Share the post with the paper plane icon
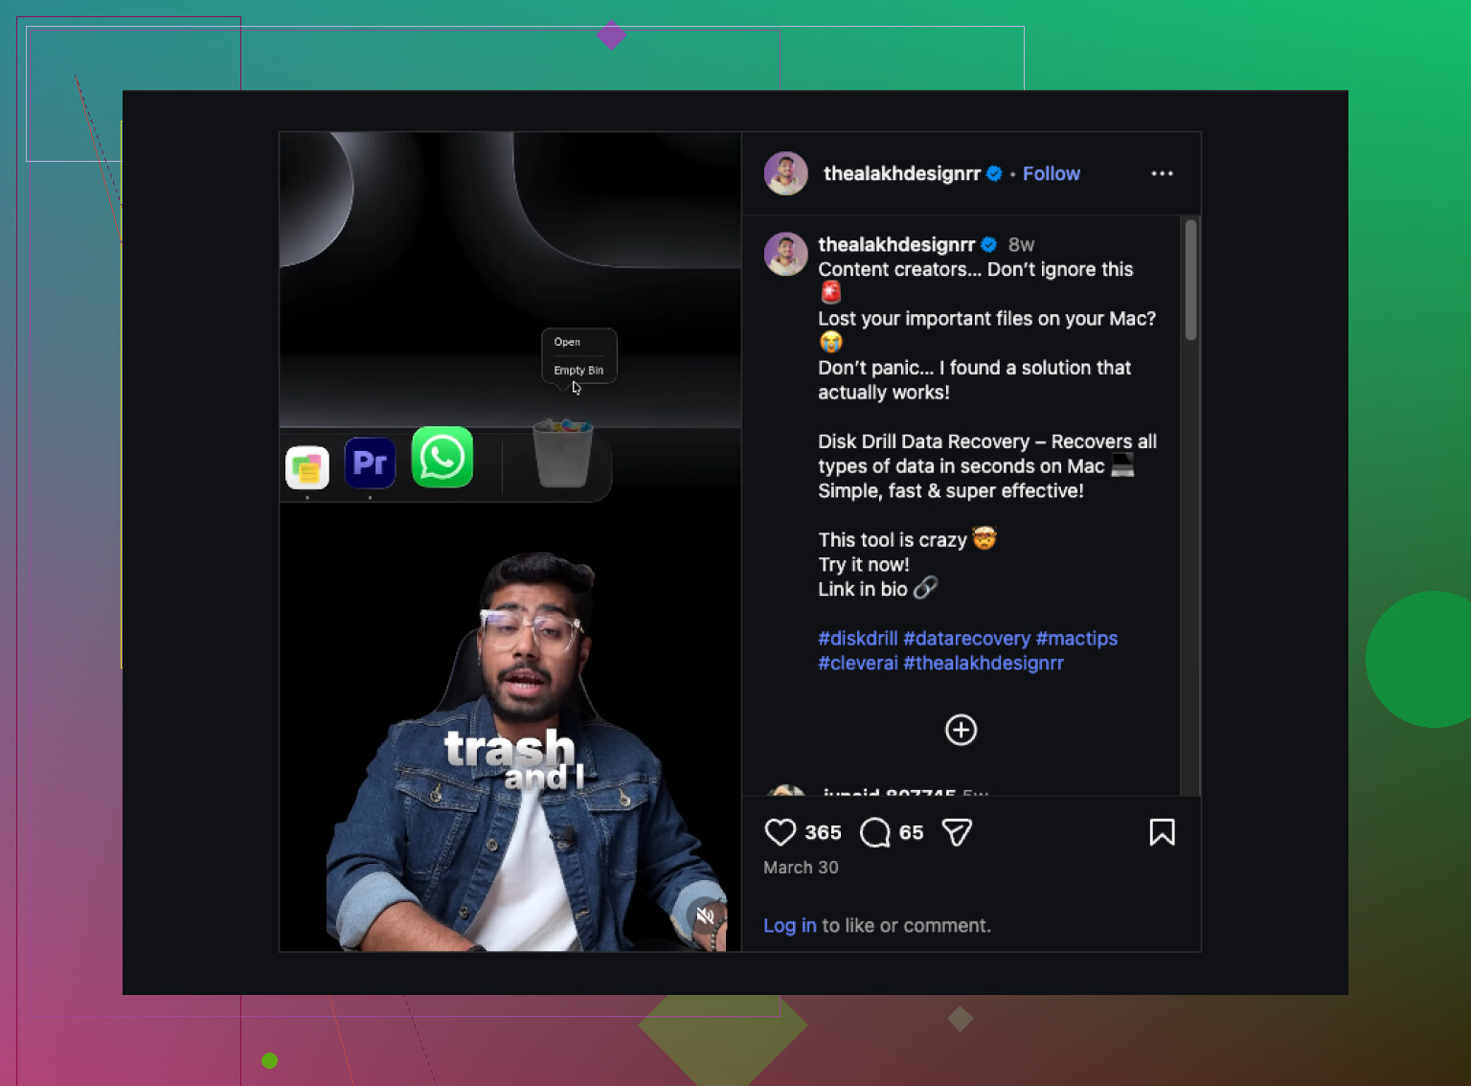The image size is (1471, 1086). click(957, 832)
